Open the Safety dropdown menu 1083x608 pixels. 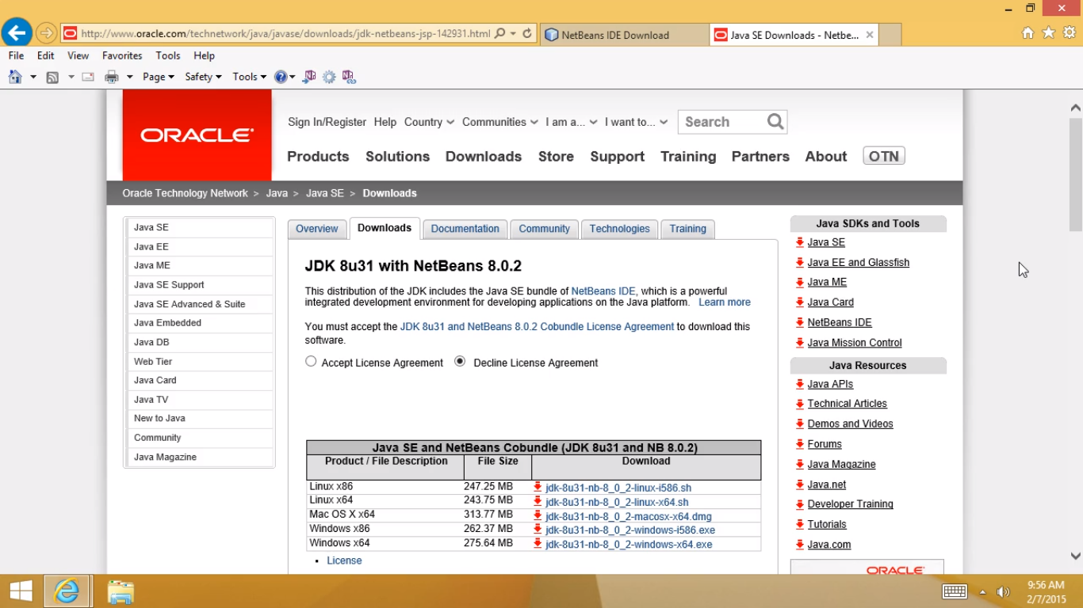(203, 77)
